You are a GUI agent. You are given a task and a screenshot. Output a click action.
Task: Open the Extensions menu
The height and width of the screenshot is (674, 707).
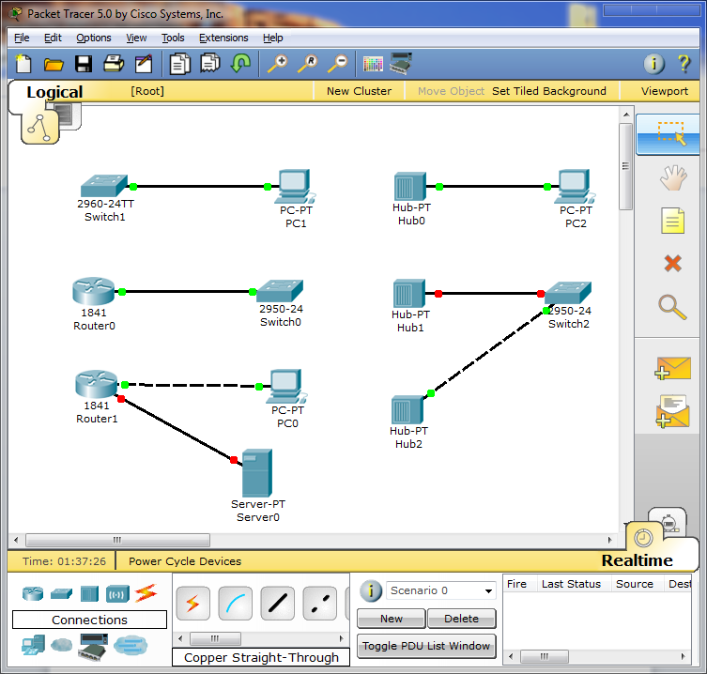coord(223,38)
